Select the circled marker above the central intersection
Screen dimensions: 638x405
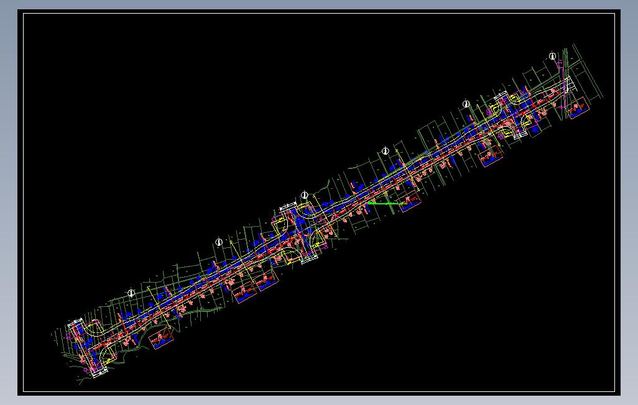305,195
